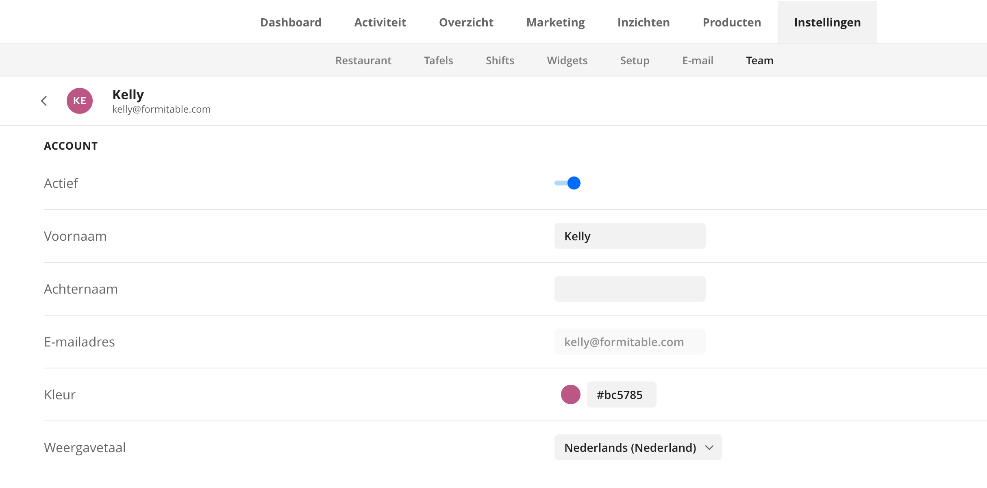Click the pink Kleur color swatch
987x488 pixels.
[x=570, y=394]
